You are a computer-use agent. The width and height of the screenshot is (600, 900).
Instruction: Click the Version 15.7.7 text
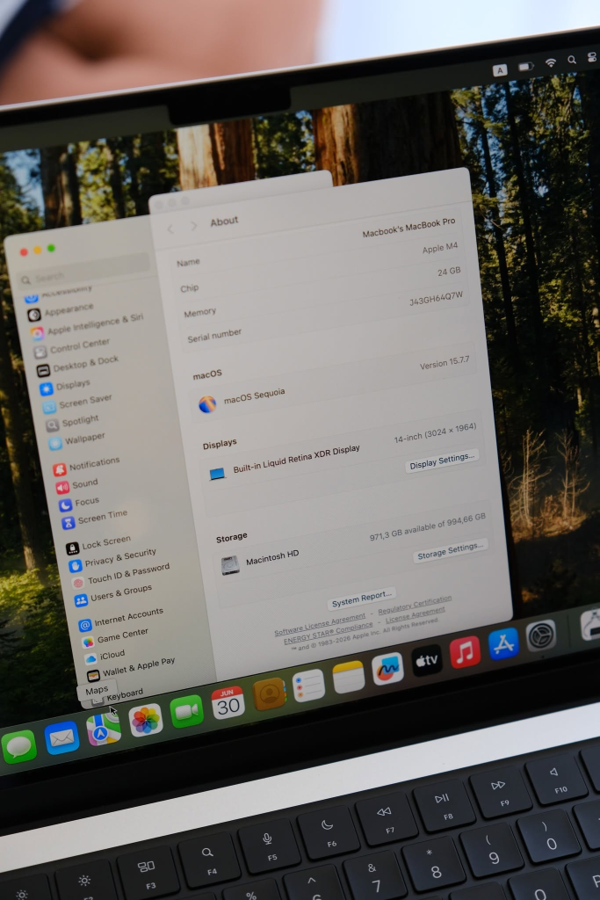click(444, 363)
